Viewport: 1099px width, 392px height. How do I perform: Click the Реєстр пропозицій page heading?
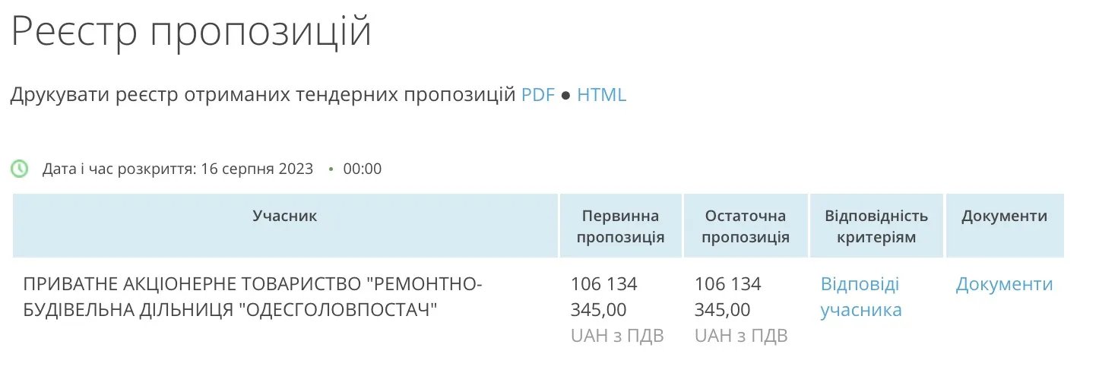pos(192,32)
